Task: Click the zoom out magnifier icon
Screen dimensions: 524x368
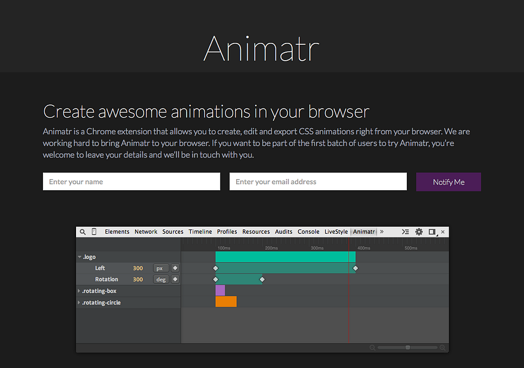Action: click(372, 348)
